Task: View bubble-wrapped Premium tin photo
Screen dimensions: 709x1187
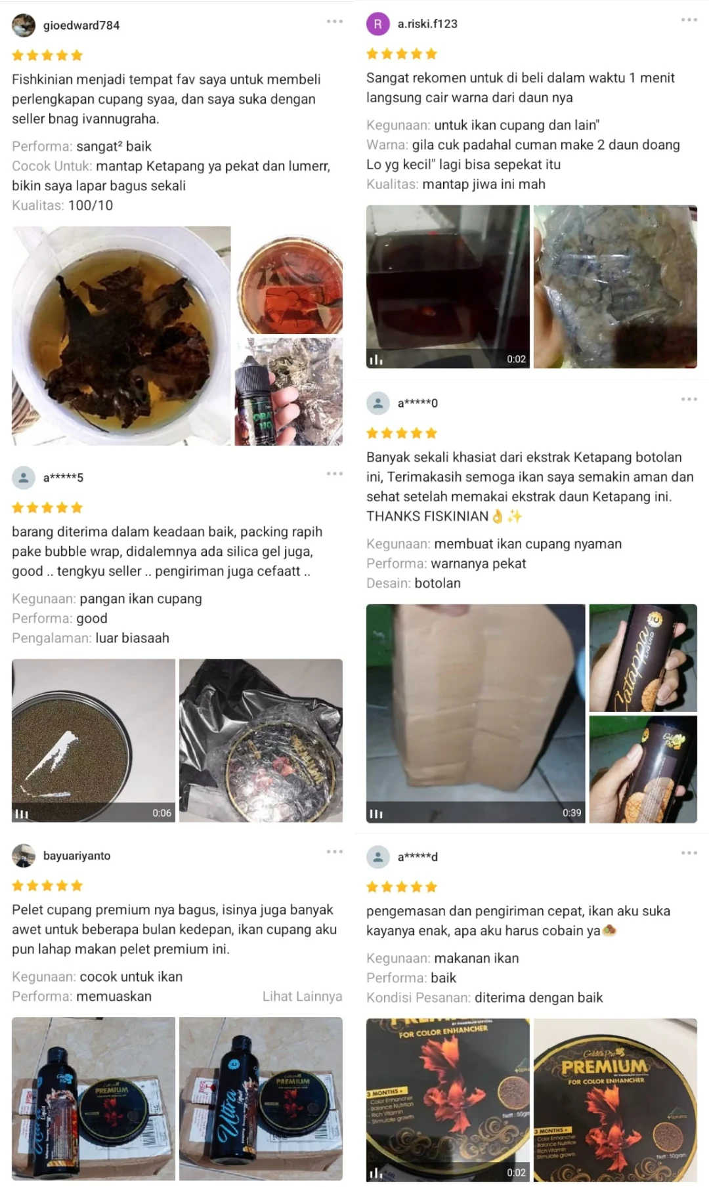Action: click(261, 740)
